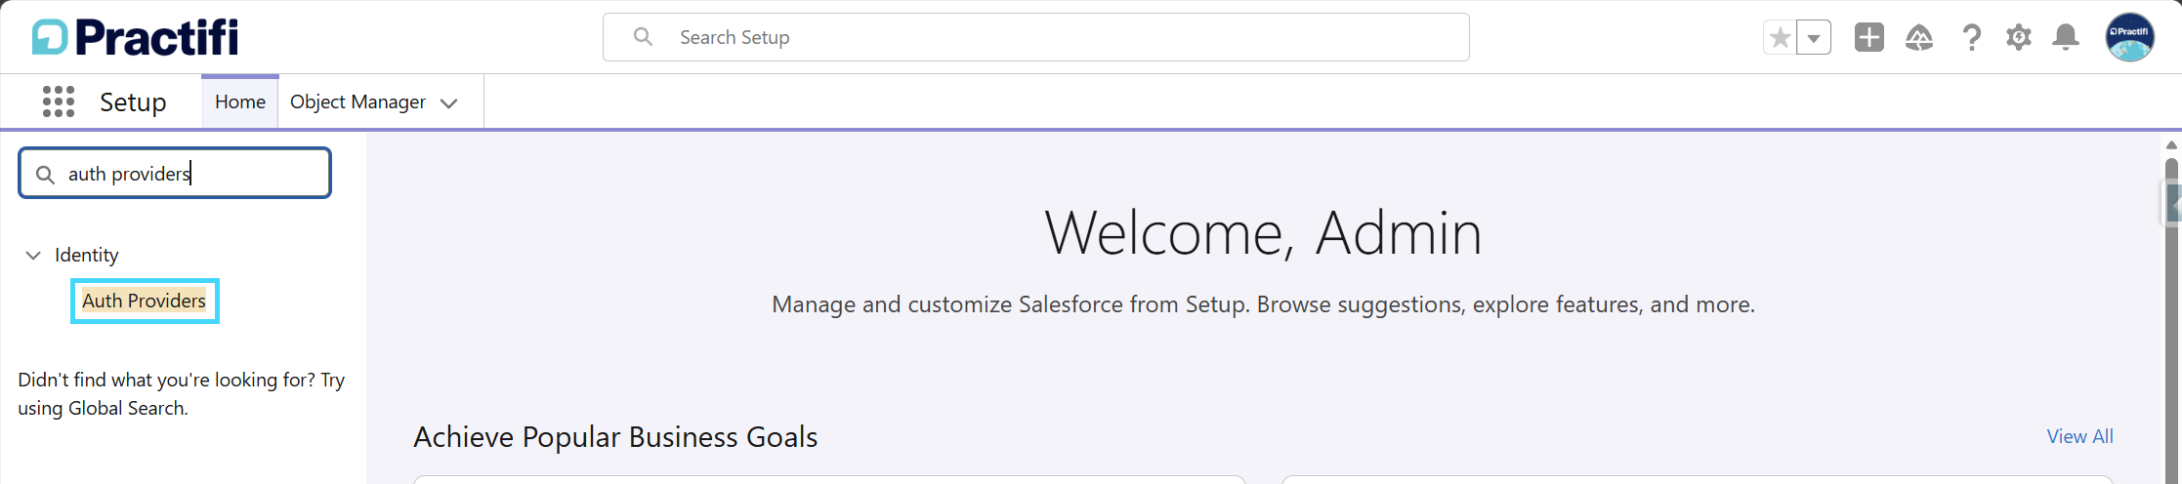Screen dimensions: 2182x484
Task: Switch to the Home tab
Action: [x=240, y=101]
